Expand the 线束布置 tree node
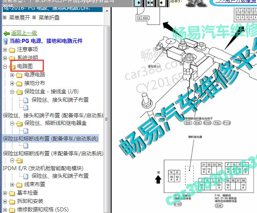The image size is (257, 213). coord(12,185)
